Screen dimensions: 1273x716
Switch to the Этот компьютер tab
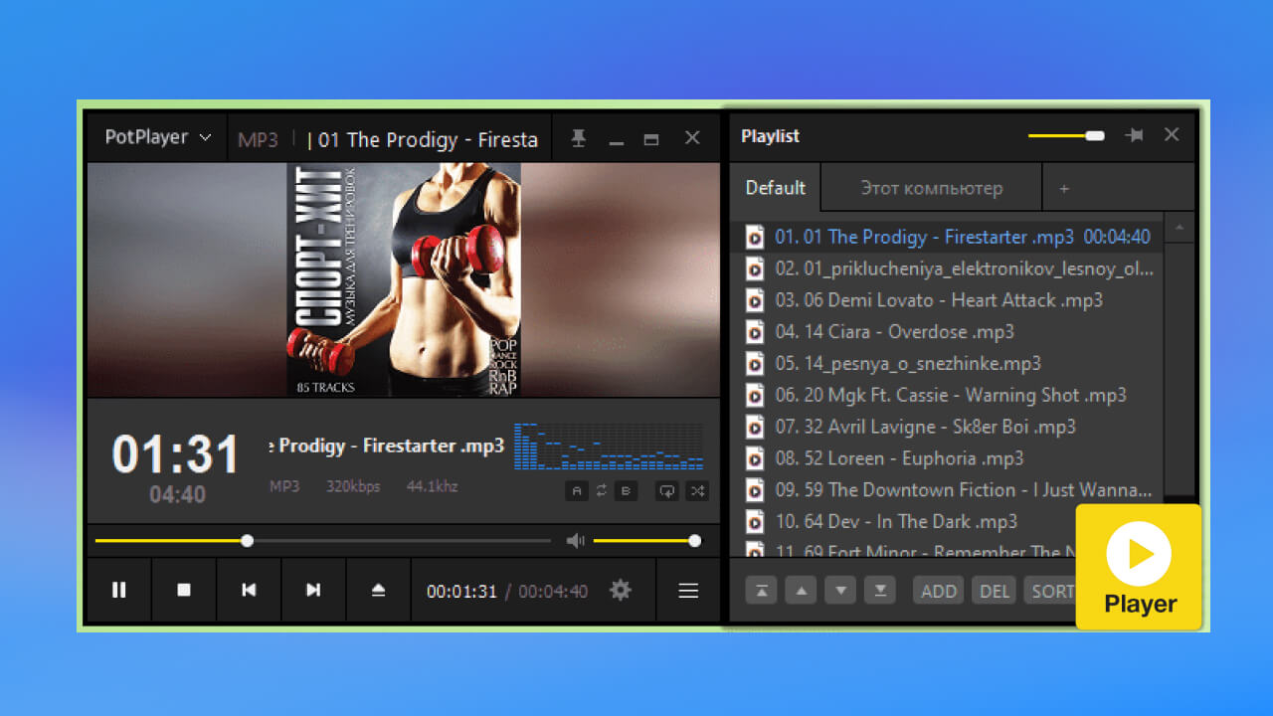pyautogui.click(x=932, y=188)
